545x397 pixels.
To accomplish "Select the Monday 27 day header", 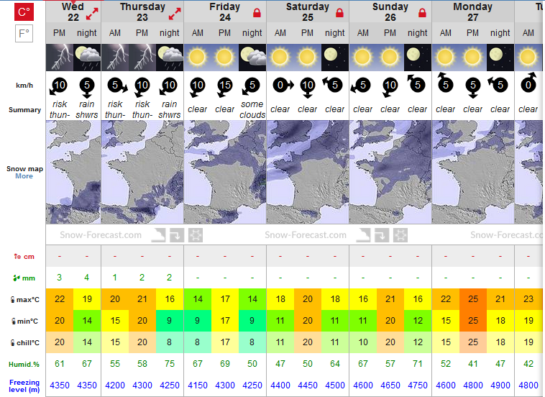I will click(x=473, y=12).
